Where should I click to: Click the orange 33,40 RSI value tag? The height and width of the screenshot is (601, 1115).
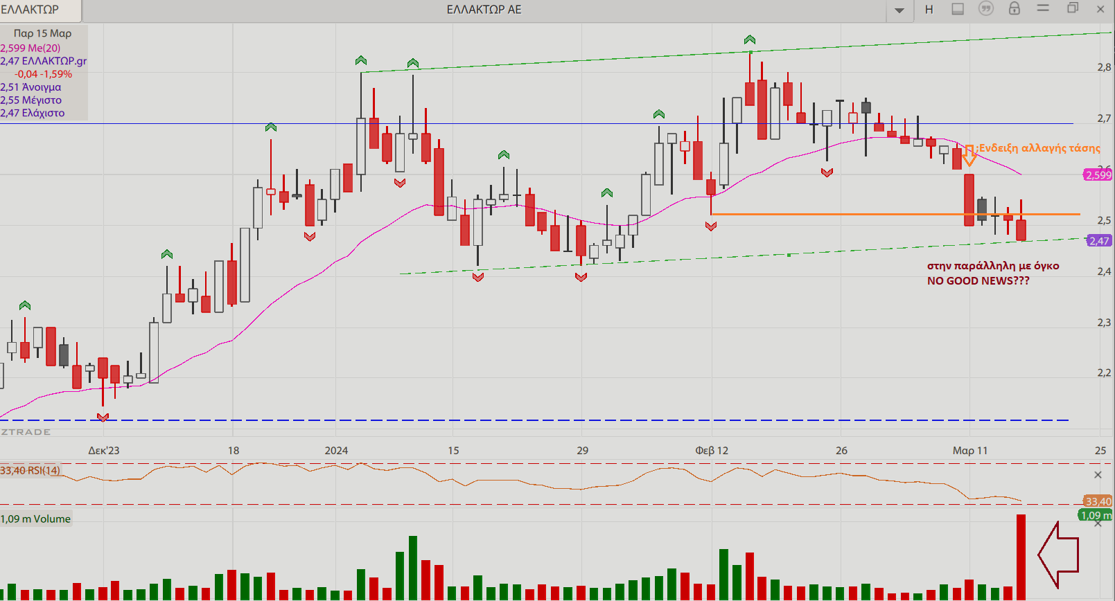tap(1098, 501)
